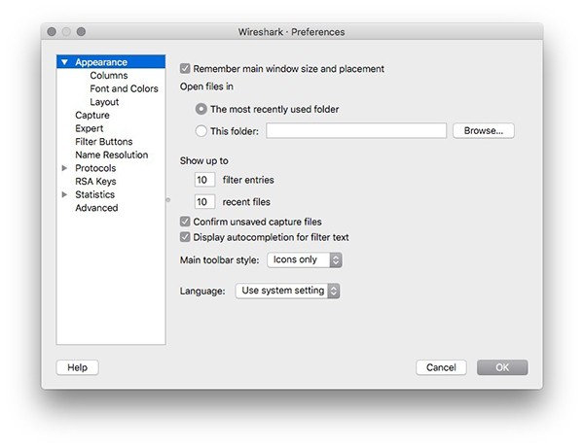
Task: Go to the Layout preferences
Action: click(x=104, y=102)
